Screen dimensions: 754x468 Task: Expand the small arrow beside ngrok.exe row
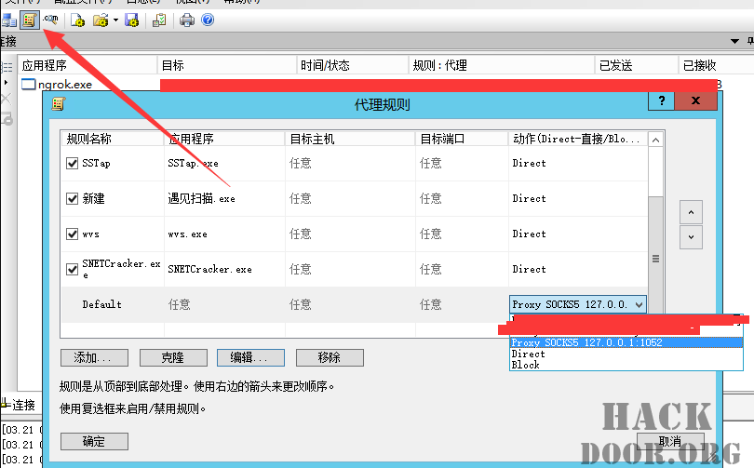6,83
